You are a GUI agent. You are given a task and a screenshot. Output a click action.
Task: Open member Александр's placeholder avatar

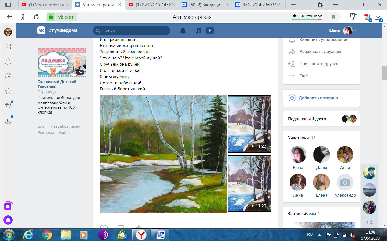pos(345,182)
